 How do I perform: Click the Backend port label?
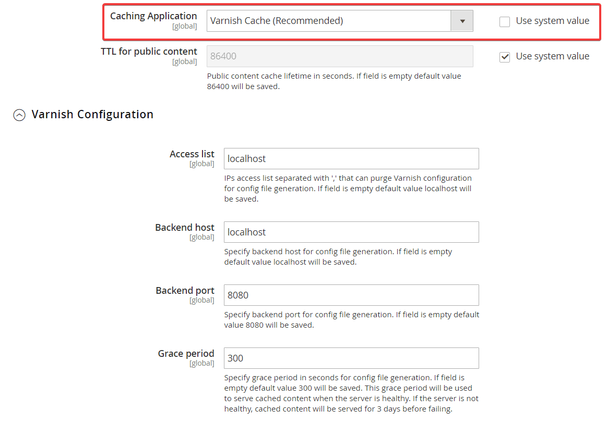[x=185, y=291]
